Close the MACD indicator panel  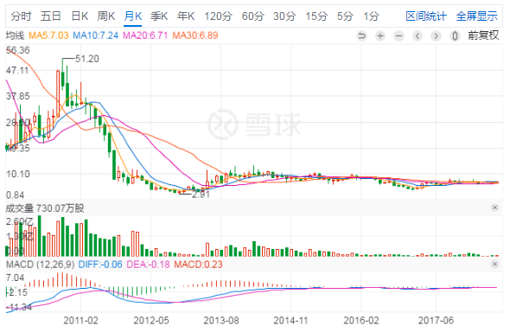click(x=494, y=264)
